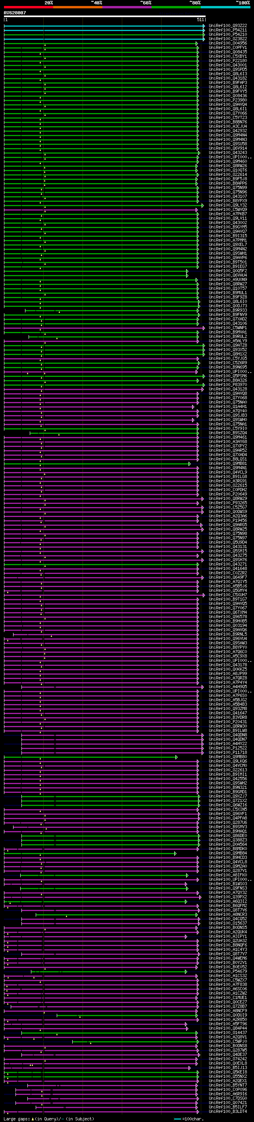Click the purple ~60% identity legend segment

[x=127, y=7]
